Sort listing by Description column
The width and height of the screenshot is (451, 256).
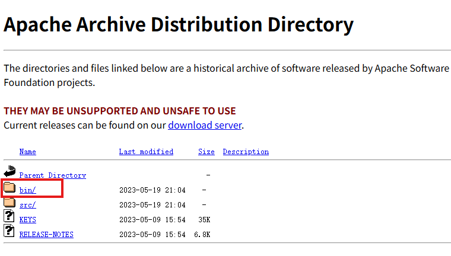246,152
